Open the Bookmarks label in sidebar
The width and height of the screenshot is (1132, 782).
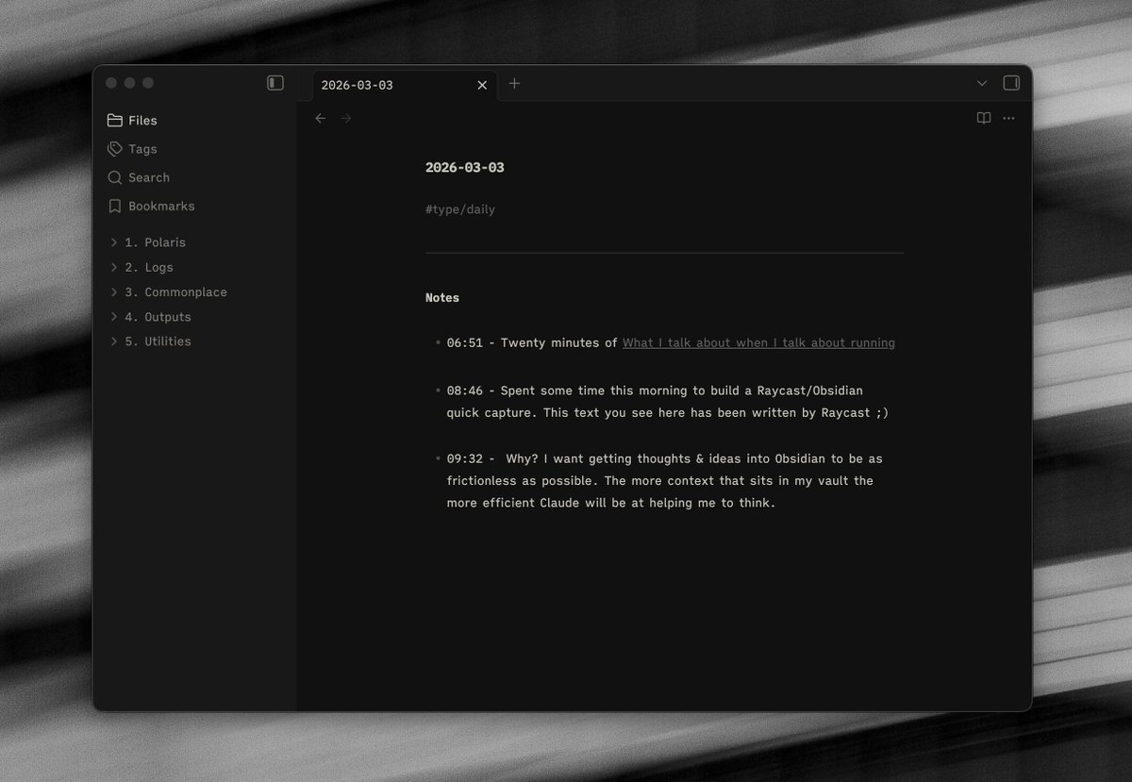[162, 206]
